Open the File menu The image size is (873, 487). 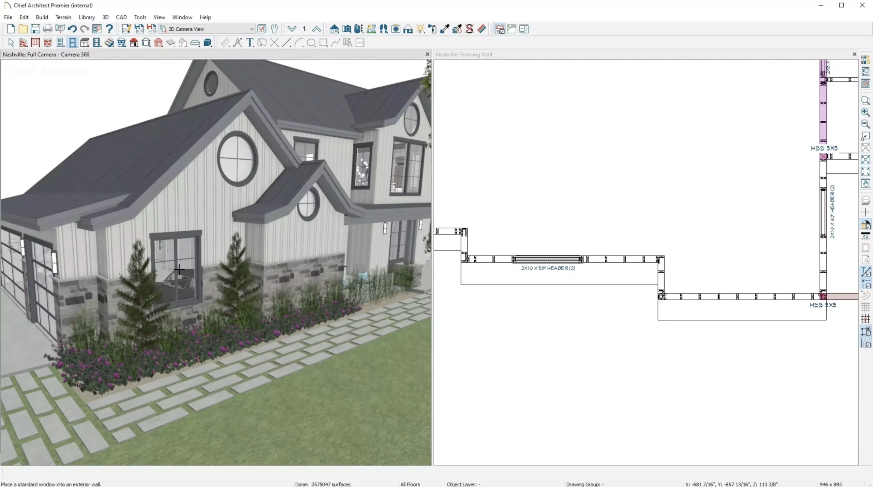(x=8, y=17)
